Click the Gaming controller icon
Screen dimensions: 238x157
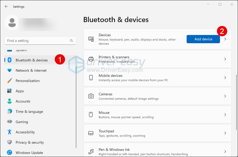[10, 122]
